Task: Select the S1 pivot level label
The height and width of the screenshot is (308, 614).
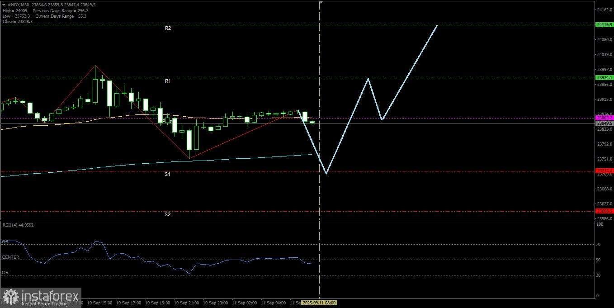Action: click(x=167, y=174)
